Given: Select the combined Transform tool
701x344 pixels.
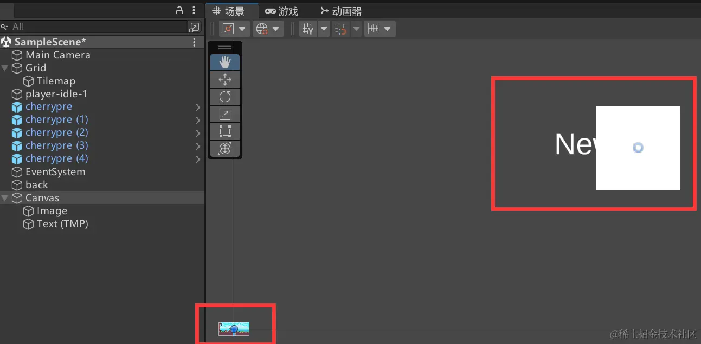Looking at the screenshot, I should (x=225, y=149).
